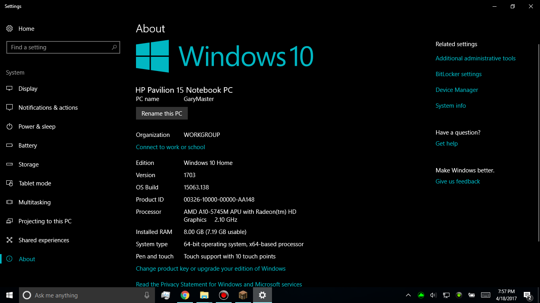Go to Notifications & actions settings
Screen dimensions: 540x303
coord(48,108)
